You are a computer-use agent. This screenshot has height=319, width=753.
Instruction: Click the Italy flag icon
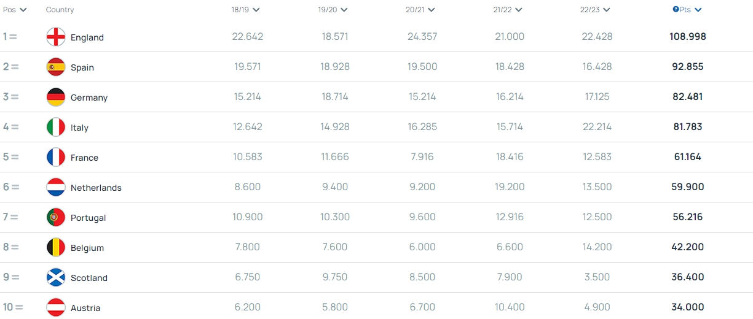(x=56, y=127)
